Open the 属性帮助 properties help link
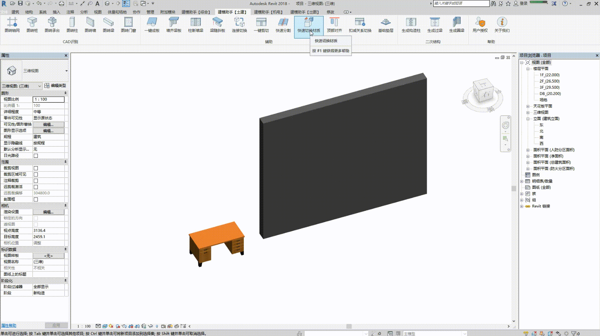The height and width of the screenshot is (336, 600). tap(9, 325)
